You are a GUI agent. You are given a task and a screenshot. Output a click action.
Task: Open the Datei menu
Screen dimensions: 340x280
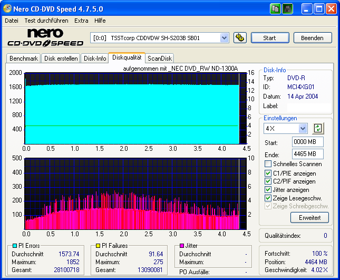[x=12, y=21]
